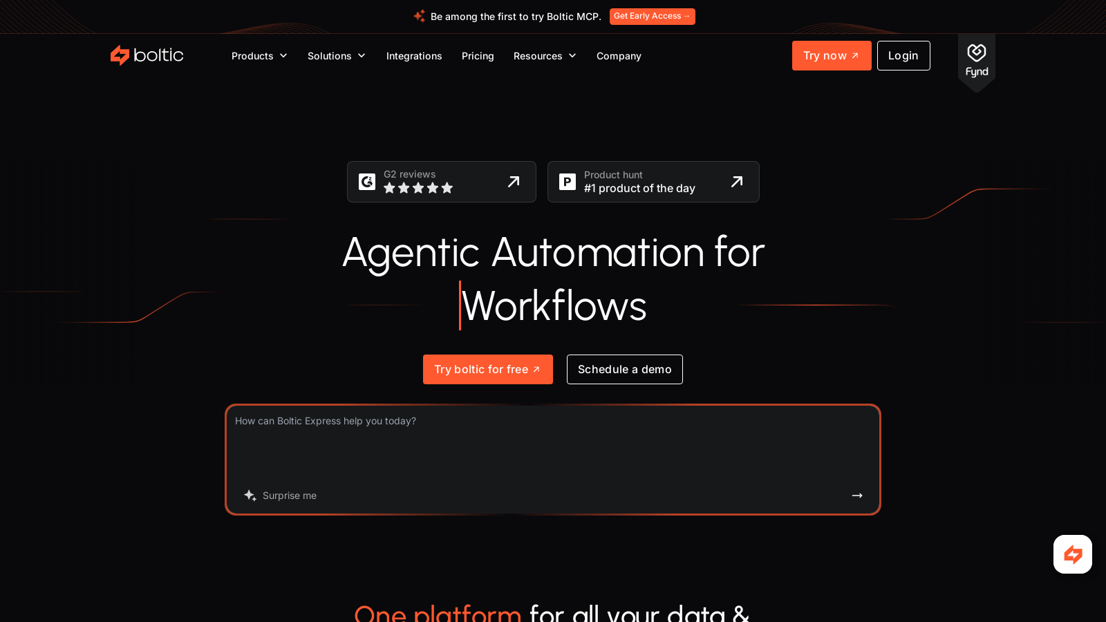Image resolution: width=1106 pixels, height=622 pixels.
Task: Open Product Hunt arrow link
Action: coord(737,182)
